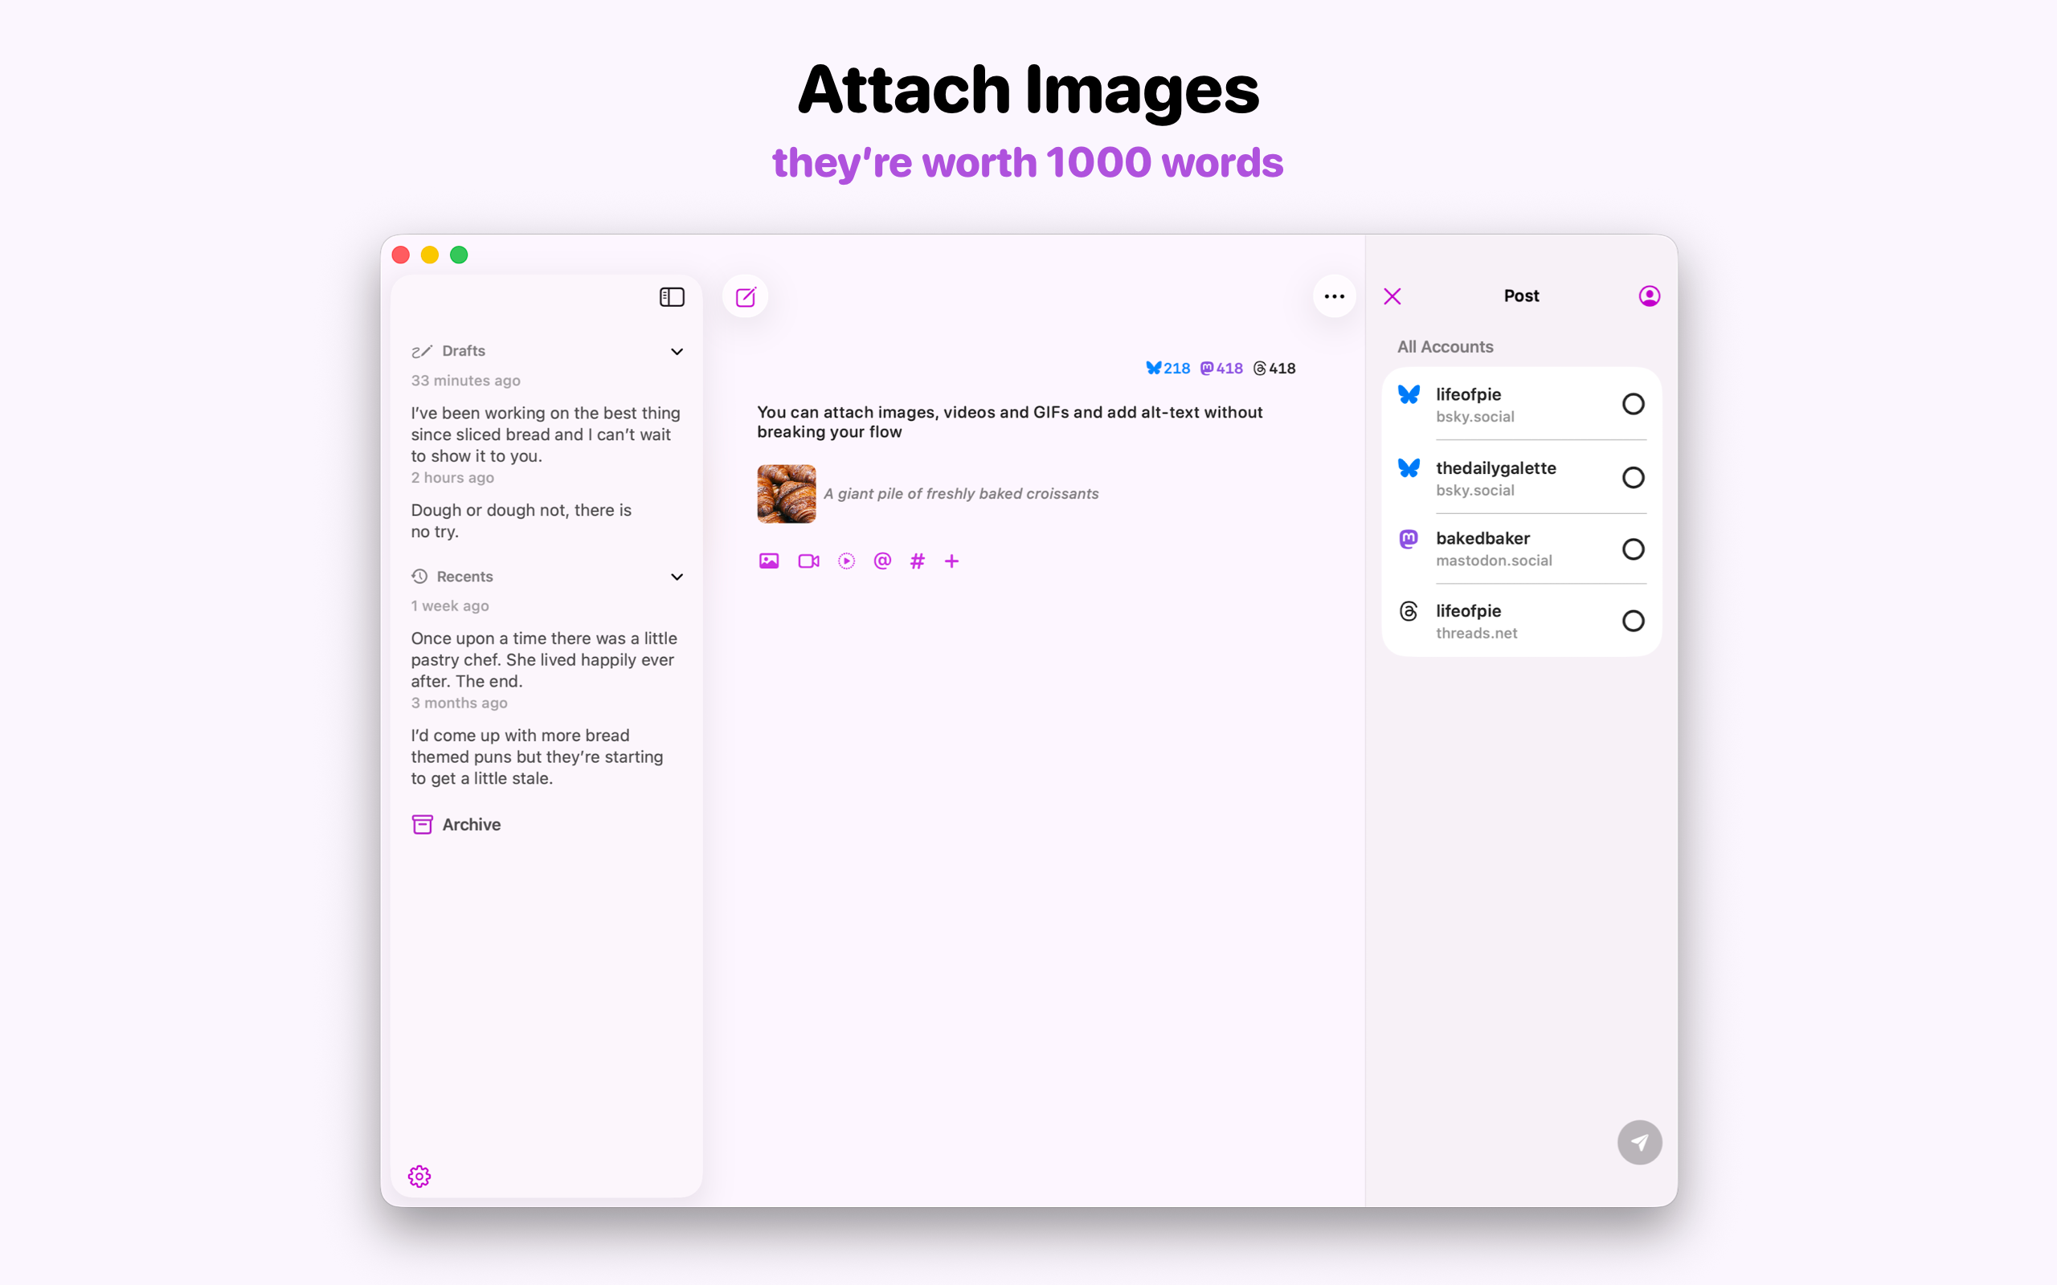Click the '33 minutes ago' timestamp
2057x1285 pixels.
pos(466,381)
